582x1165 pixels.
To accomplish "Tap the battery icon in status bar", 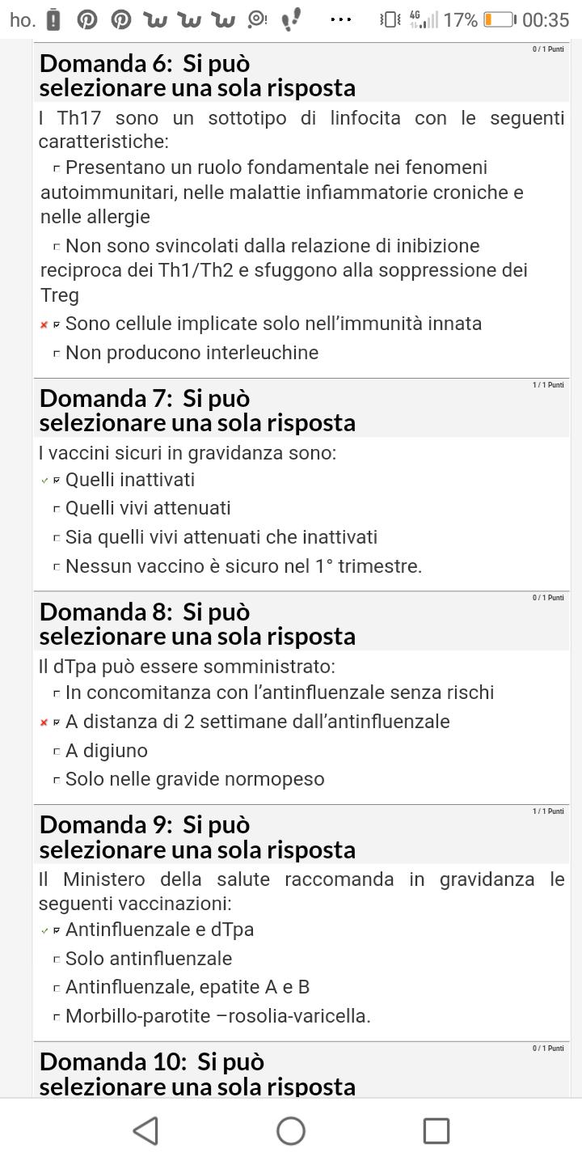I will (500, 20).
